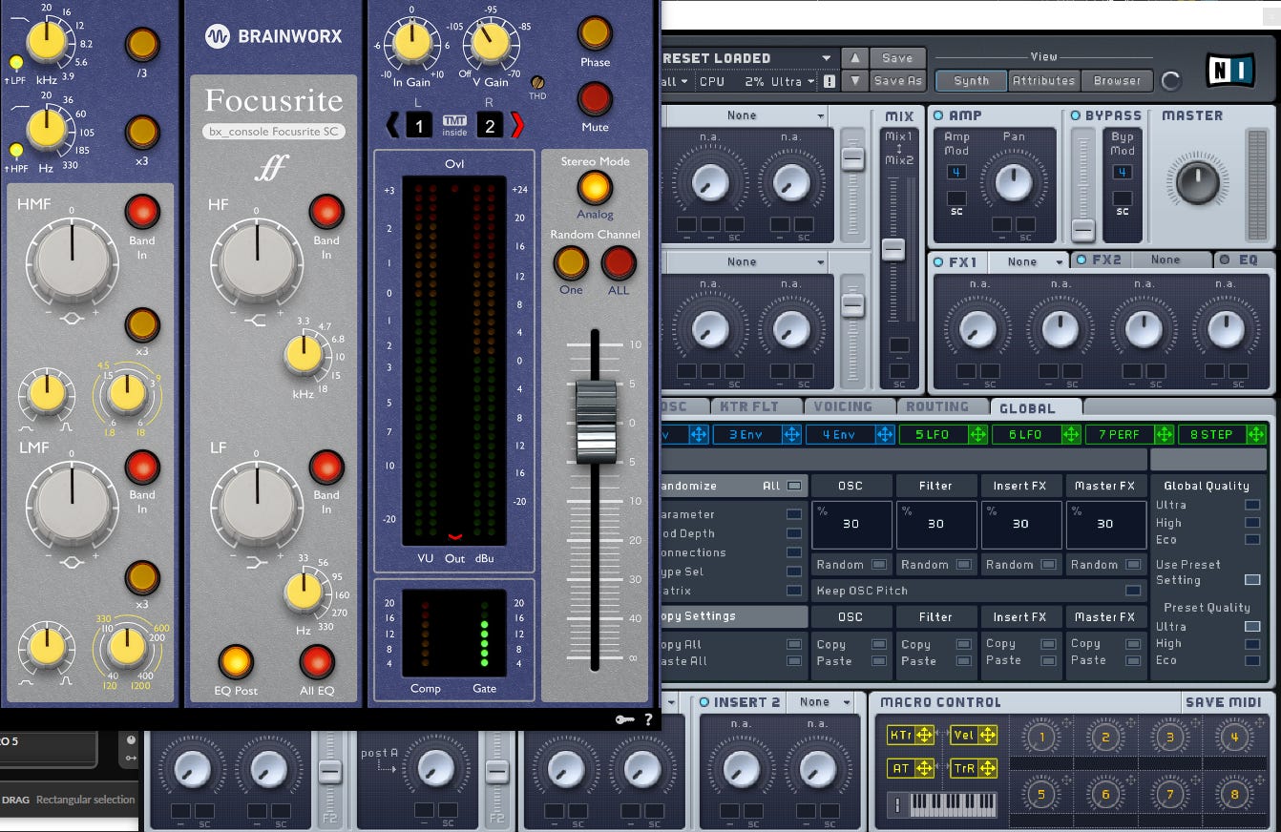Image resolution: width=1281 pixels, height=832 pixels.
Task: Enable Ultra under Global Quality
Action: pyautogui.click(x=1251, y=505)
